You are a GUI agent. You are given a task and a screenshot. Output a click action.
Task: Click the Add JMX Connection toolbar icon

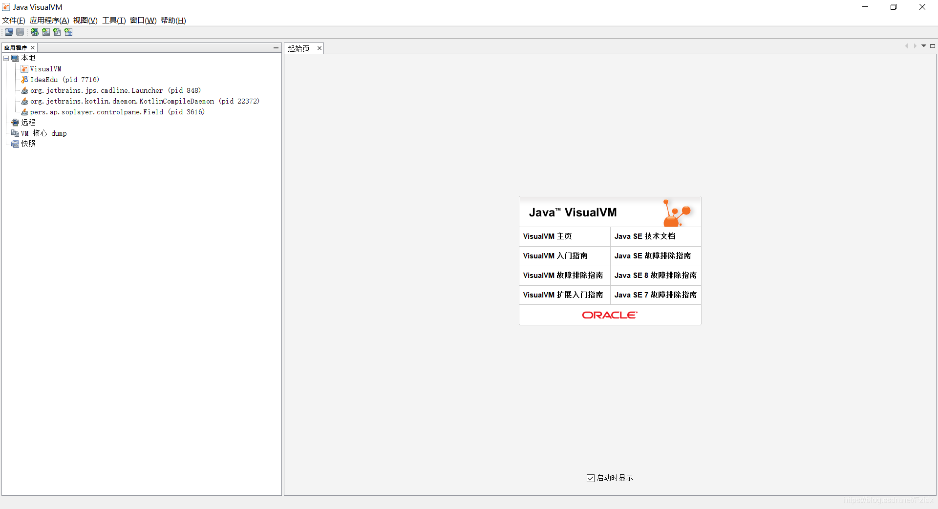tap(46, 32)
